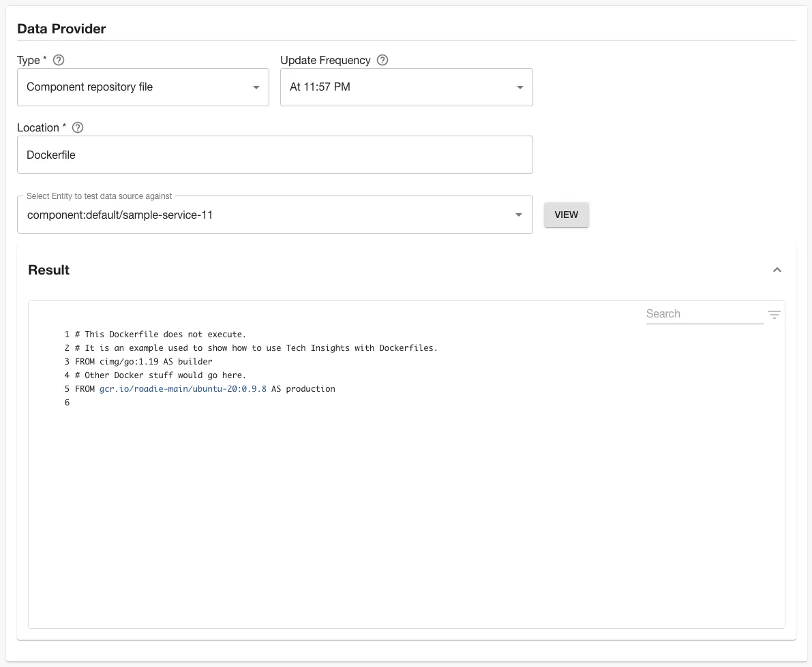The width and height of the screenshot is (812, 667).
Task: Click the help icon beside Type label
Action: click(59, 60)
